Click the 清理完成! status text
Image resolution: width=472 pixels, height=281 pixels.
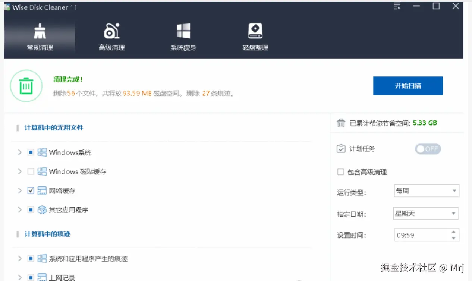pos(68,80)
